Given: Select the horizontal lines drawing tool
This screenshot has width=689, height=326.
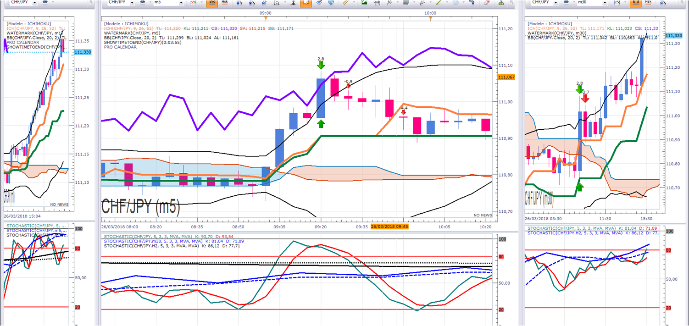Looking at the screenshot, I should [406, 3].
